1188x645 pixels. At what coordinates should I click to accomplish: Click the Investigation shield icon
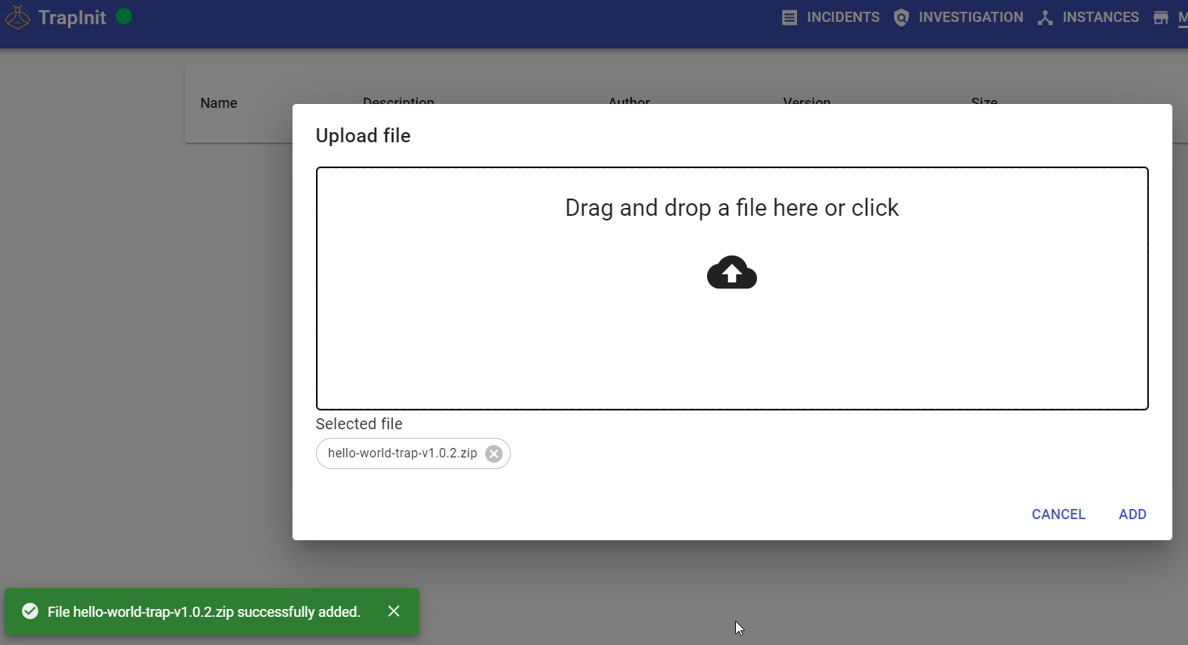pyautogui.click(x=901, y=17)
